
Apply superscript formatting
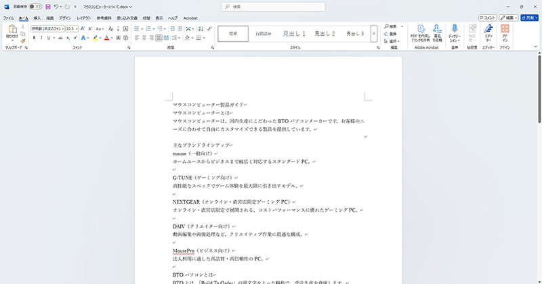coord(75,38)
